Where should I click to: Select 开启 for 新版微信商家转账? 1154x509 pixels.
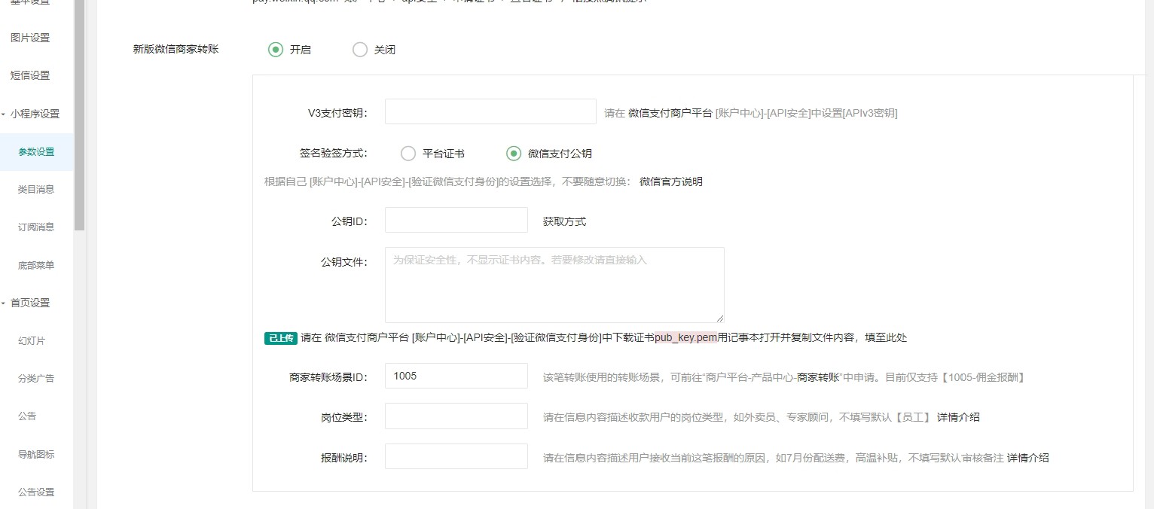[x=290, y=50]
